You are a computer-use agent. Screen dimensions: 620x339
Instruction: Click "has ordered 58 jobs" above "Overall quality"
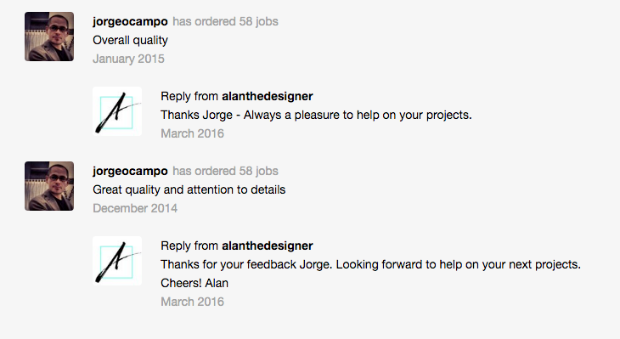[x=225, y=21]
